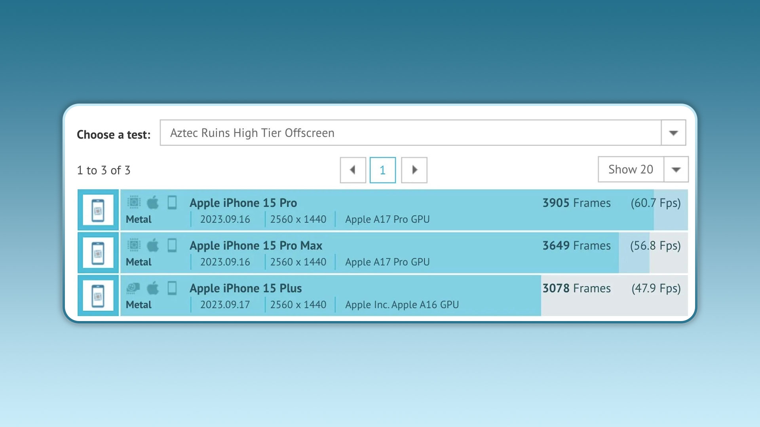Viewport: 760px width, 427px height.
Task: Click 2560 x 1440 in iPhone 15 Pro row
Action: (x=298, y=219)
